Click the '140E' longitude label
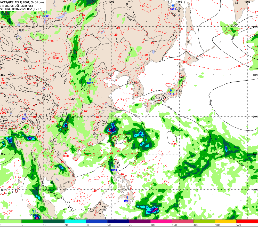The height and width of the screenshot is (227, 258). pos(179,2)
